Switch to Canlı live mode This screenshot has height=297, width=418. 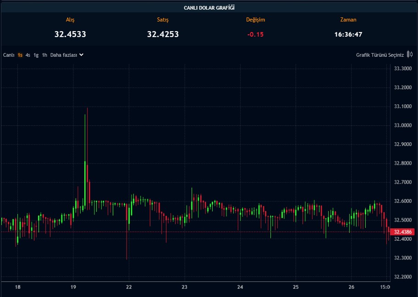[8, 55]
